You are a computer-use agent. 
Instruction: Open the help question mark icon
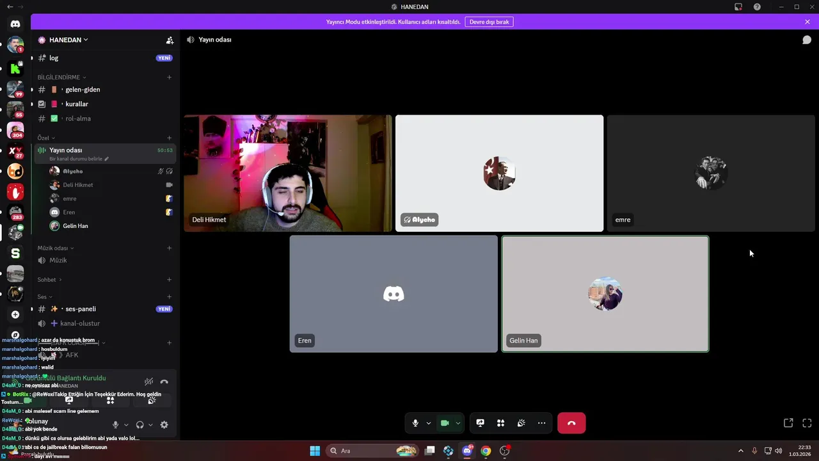[758, 7]
